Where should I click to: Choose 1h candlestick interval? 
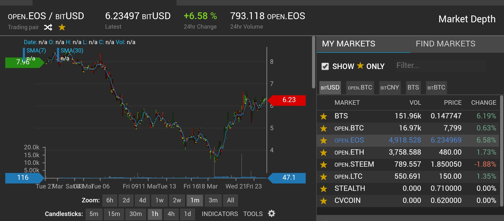point(155,214)
